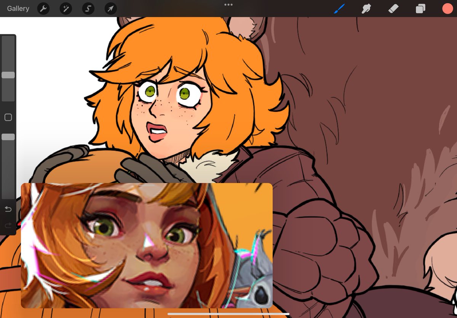This screenshot has height=318, width=457.
Task: Activate the Selection tool
Action: click(88, 8)
